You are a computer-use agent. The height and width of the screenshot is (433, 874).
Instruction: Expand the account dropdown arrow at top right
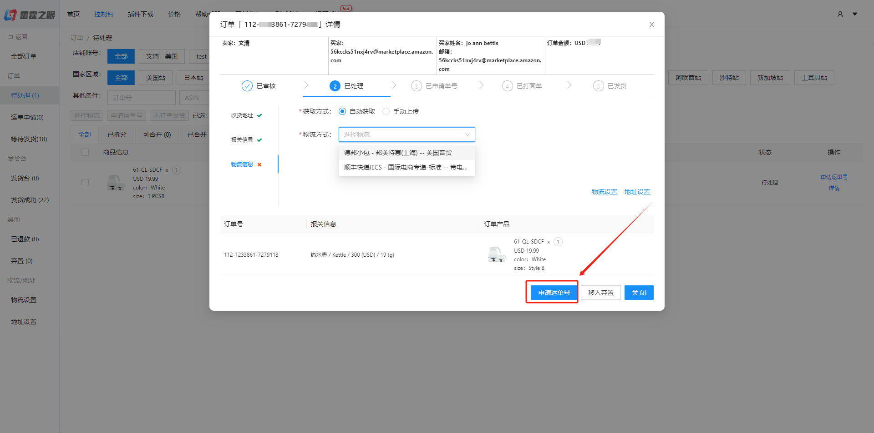855,14
